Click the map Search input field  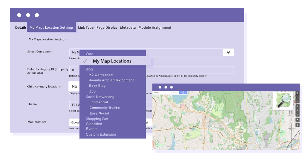coord(166,93)
